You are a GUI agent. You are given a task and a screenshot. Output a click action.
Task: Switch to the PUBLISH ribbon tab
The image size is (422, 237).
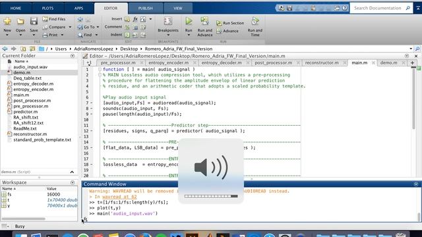(x=145, y=9)
